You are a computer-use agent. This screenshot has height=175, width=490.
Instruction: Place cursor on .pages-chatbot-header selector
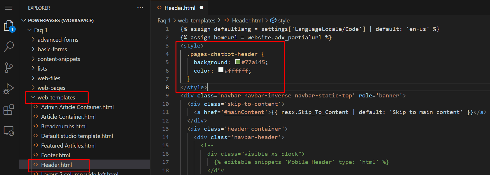[x=223, y=54]
